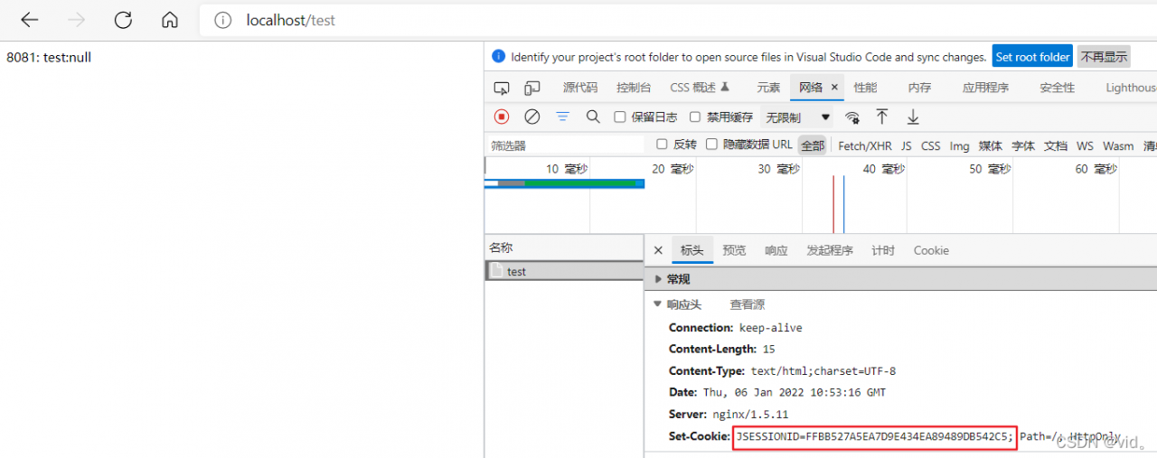Image resolution: width=1157 pixels, height=458 pixels.
Task: Click the 名称 column header
Action: (x=564, y=248)
